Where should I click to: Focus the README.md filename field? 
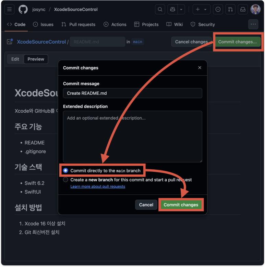click(x=97, y=42)
